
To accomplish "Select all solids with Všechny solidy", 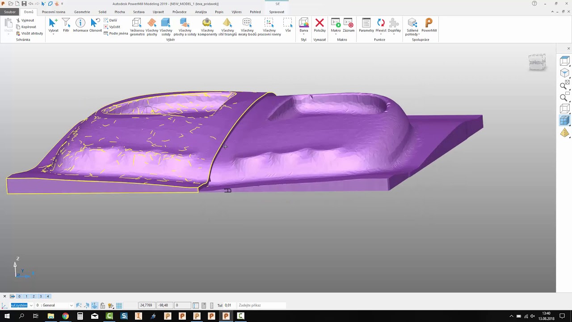I will coord(166,27).
